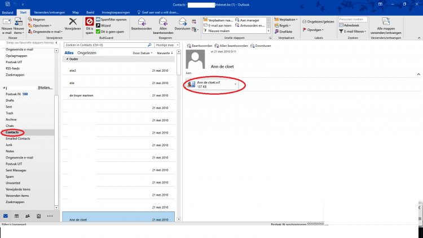Mark message with Dit is spam icon
This screenshot has width=423, height=238.
[89, 23]
